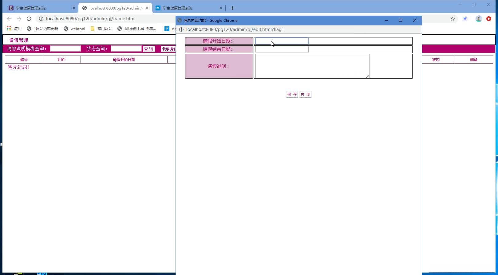Image resolution: width=498 pixels, height=275 pixels.
Task: Click inside the 请假说明 text area
Action: pyautogui.click(x=312, y=66)
